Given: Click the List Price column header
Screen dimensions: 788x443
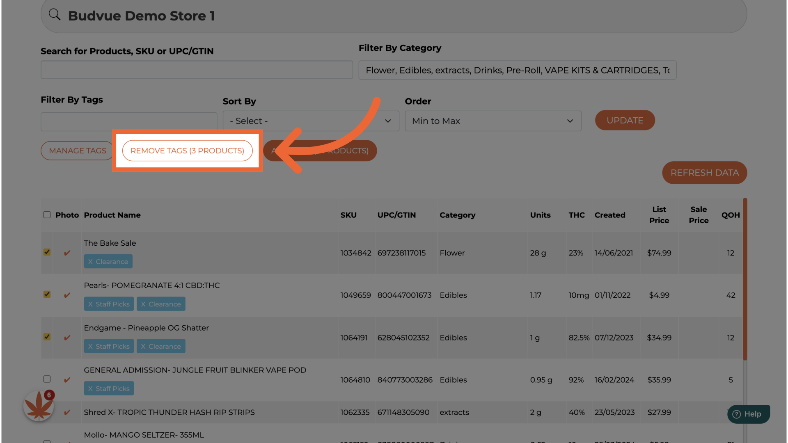Looking at the screenshot, I should click(x=659, y=215).
